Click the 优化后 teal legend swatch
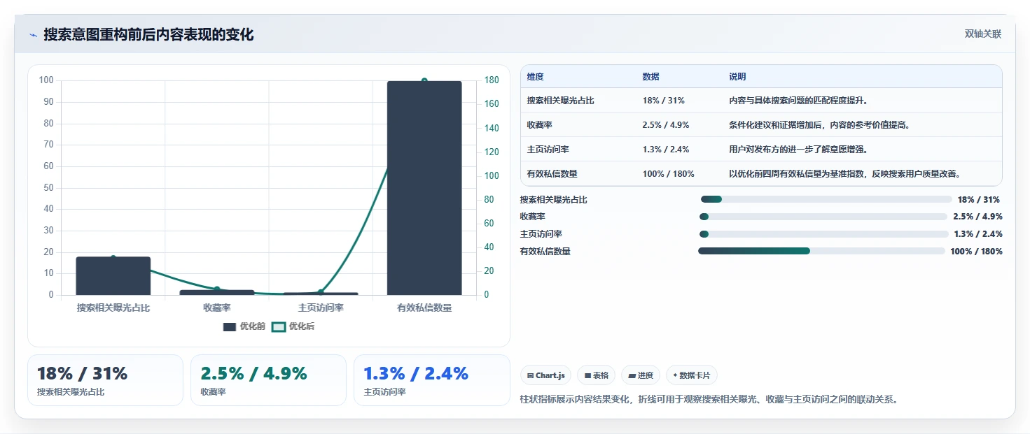 (279, 326)
